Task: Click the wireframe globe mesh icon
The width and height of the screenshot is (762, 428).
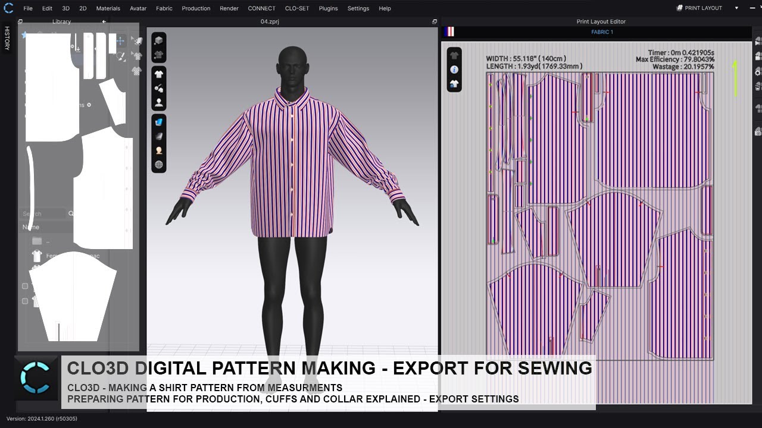Action: 159,165
